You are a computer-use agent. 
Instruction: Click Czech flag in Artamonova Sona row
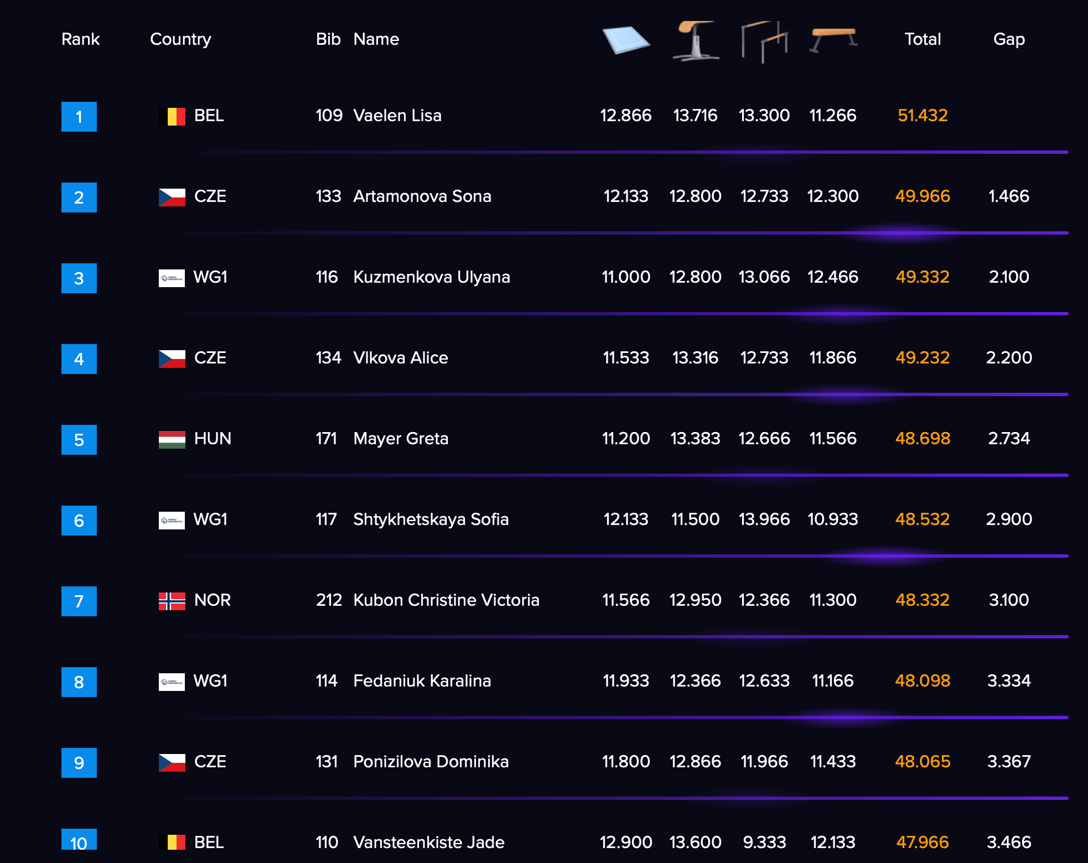[172, 197]
